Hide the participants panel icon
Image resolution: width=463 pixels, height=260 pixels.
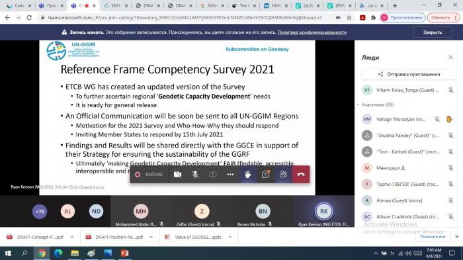click(x=283, y=174)
